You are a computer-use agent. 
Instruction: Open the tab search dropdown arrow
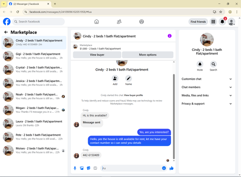tap(4, 4)
